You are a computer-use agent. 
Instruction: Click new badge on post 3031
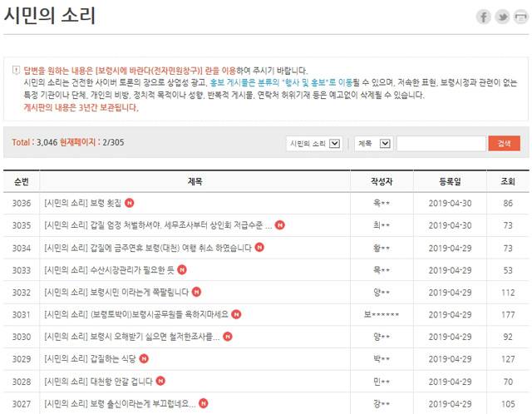tap(236, 314)
